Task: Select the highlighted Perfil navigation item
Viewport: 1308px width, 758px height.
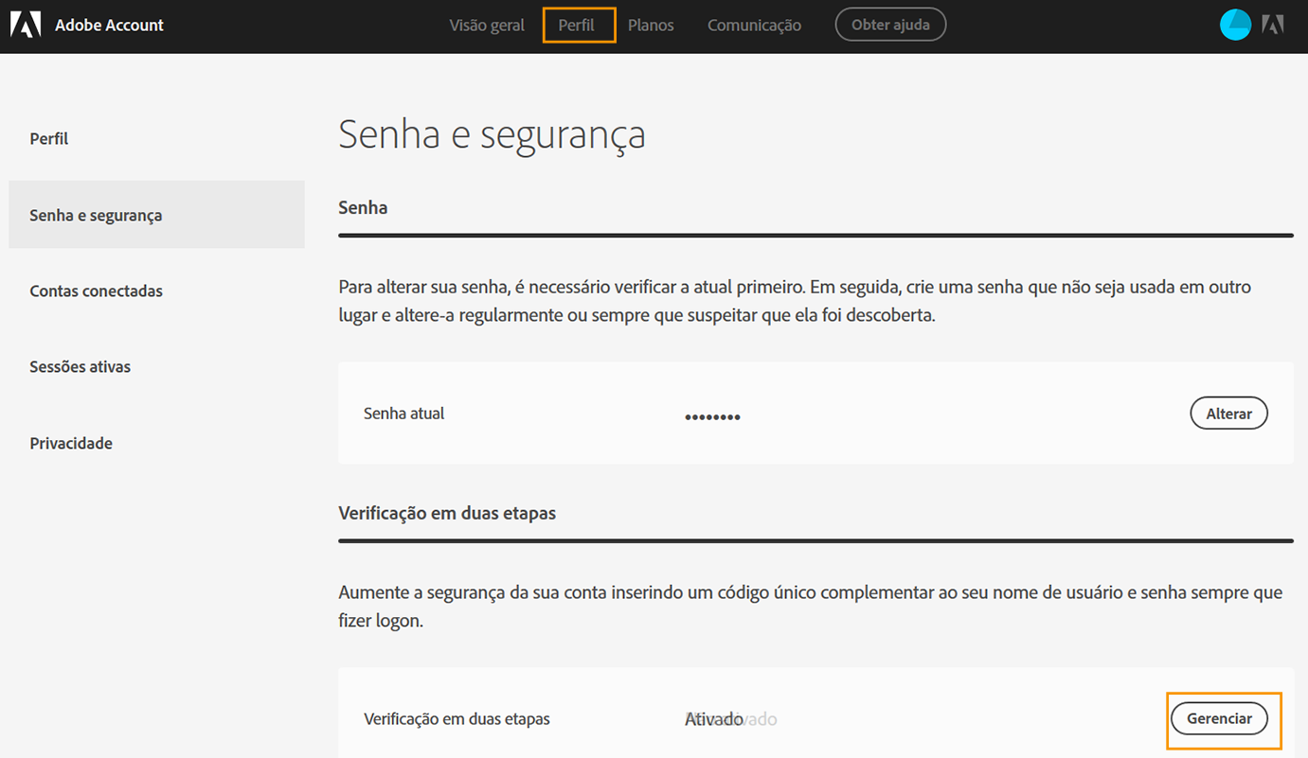Action: [578, 25]
